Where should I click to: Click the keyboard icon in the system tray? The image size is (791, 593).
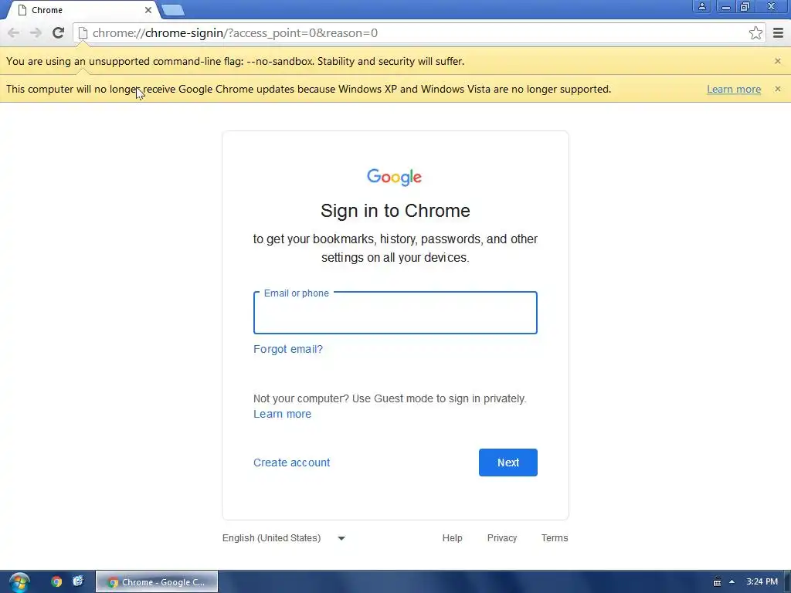[x=717, y=582]
